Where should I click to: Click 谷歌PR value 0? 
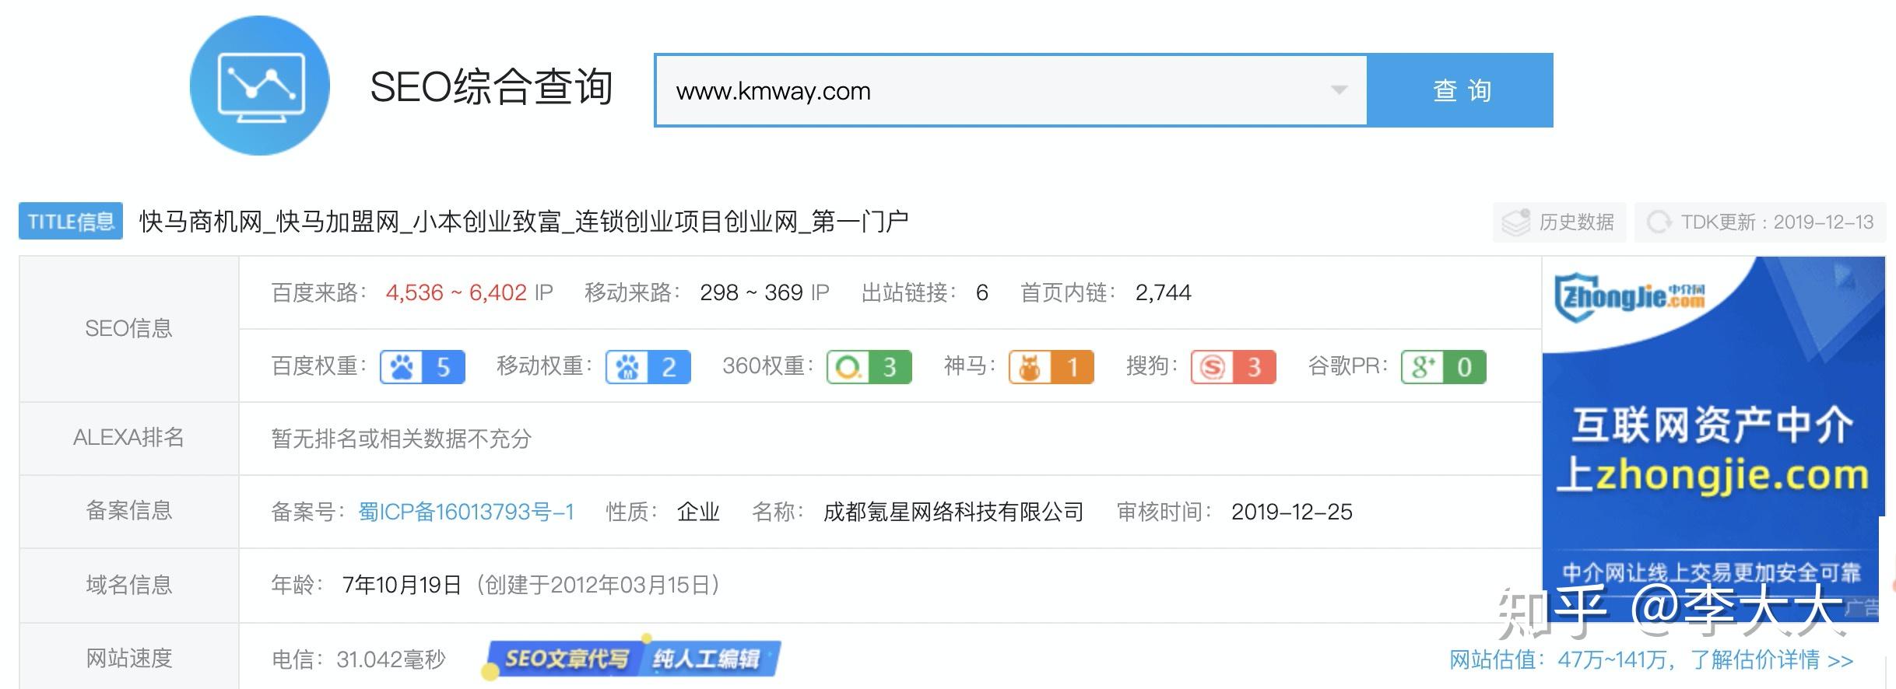click(x=1465, y=366)
